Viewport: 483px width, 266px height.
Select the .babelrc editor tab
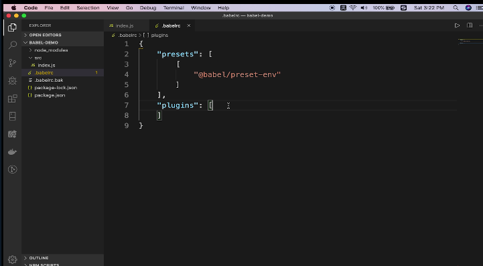coord(171,25)
